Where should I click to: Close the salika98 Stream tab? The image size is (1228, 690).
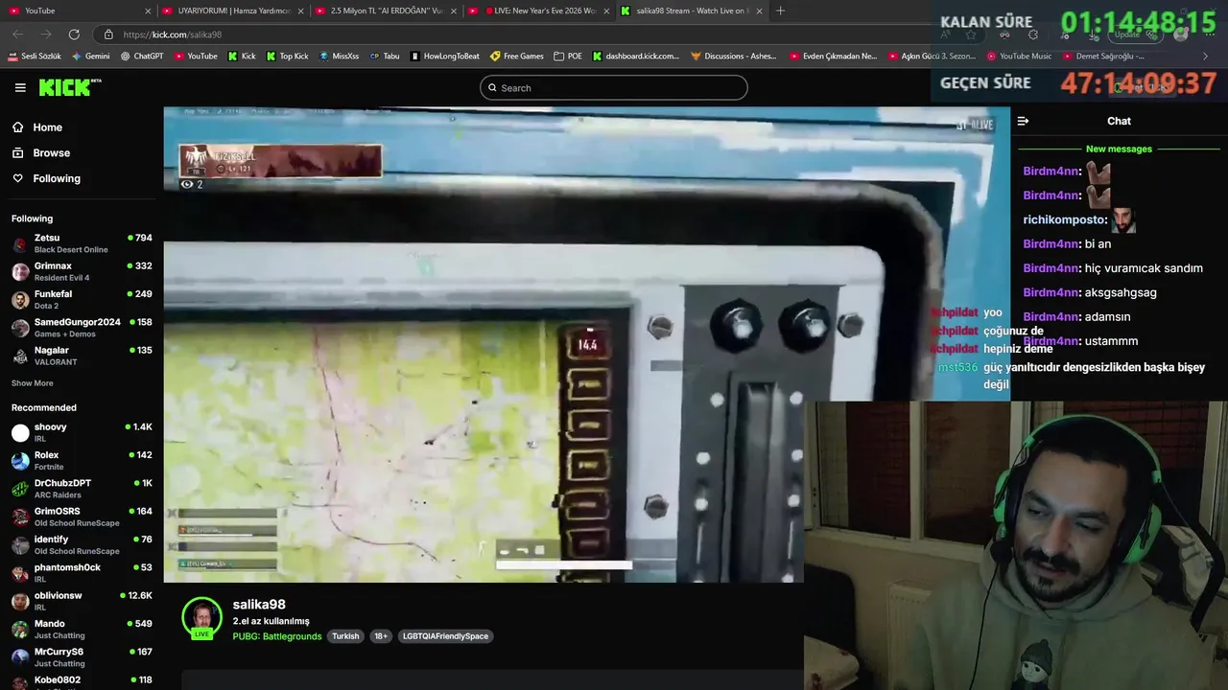[759, 11]
